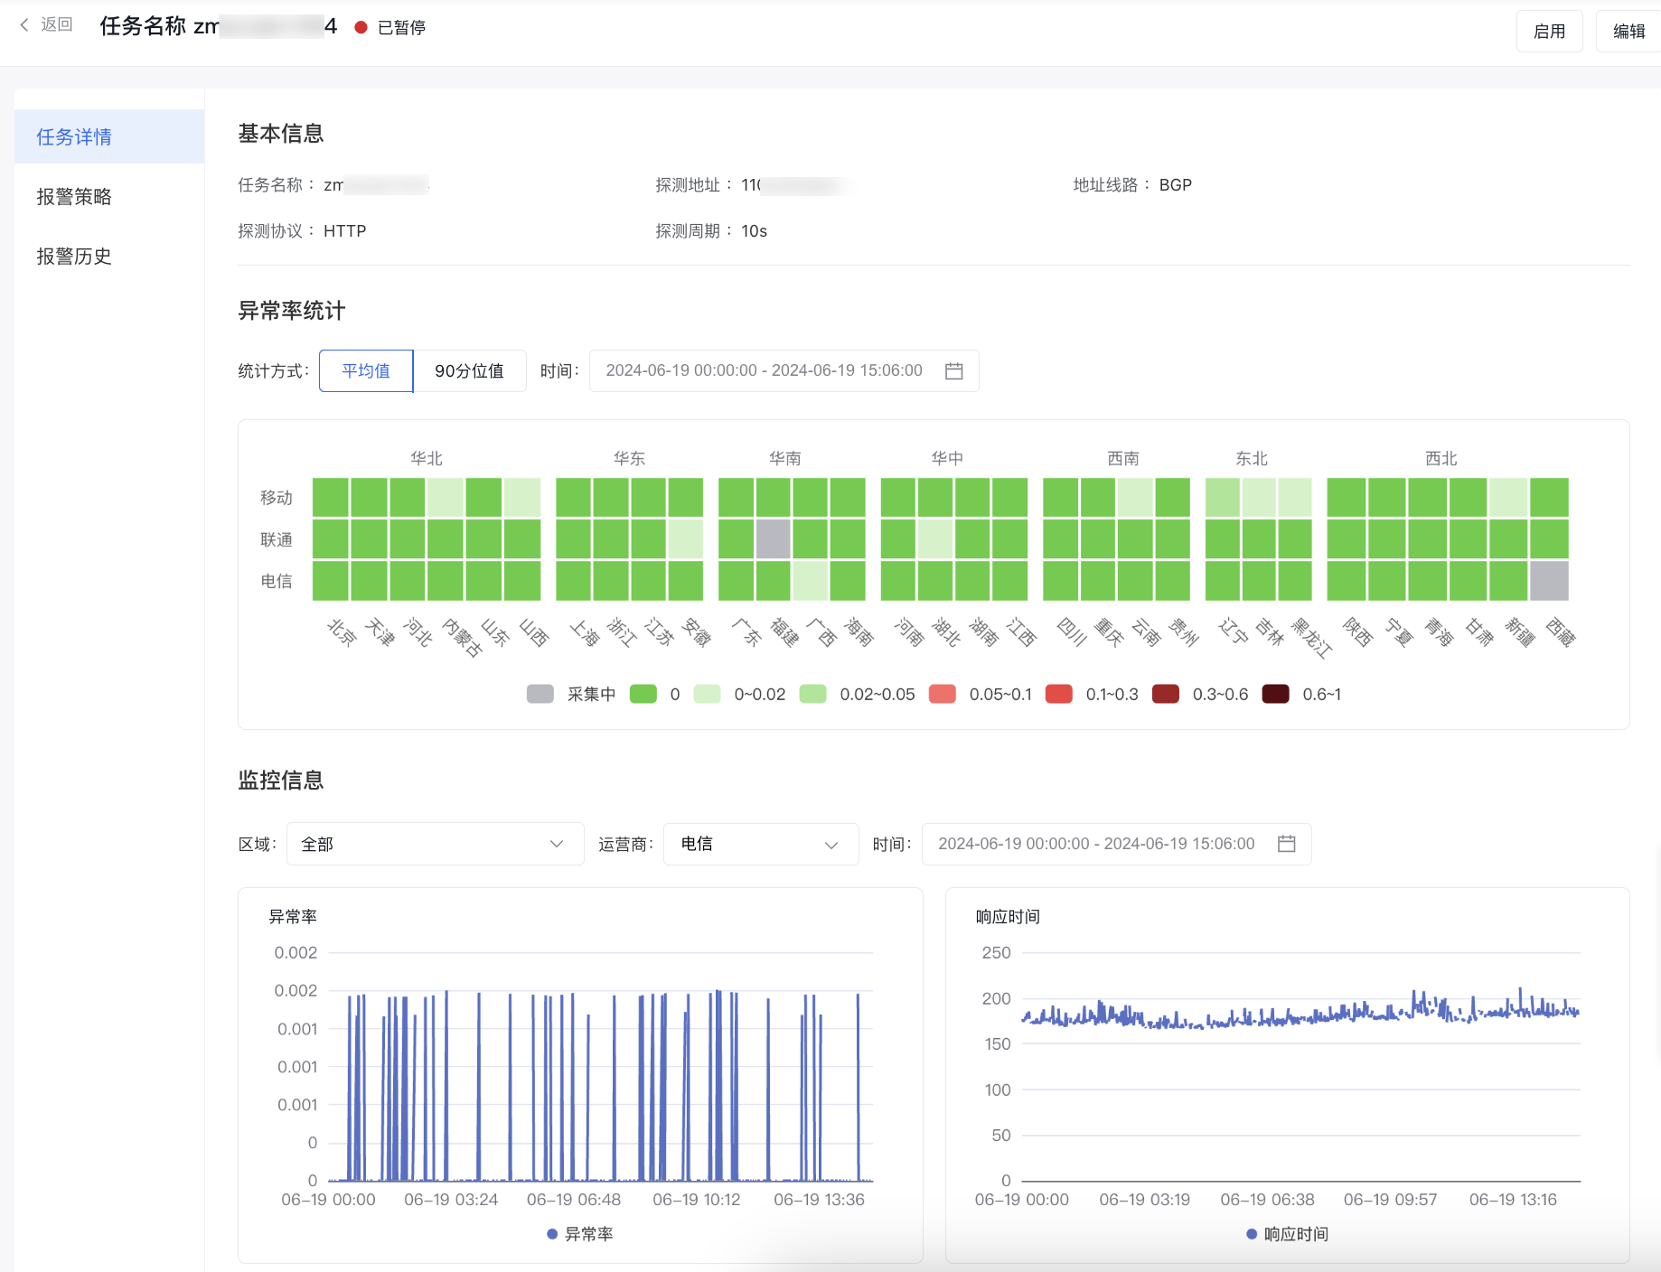This screenshot has height=1272, width=1661.
Task: Click heatmap cell for 移动 云南
Action: click(1135, 498)
